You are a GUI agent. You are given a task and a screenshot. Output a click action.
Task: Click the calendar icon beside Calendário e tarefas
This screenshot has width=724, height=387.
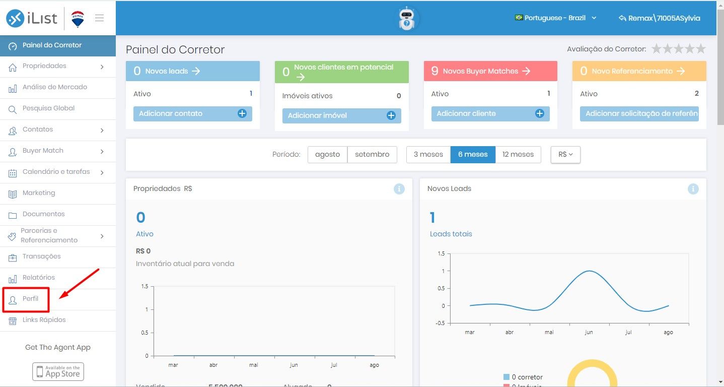pos(13,173)
